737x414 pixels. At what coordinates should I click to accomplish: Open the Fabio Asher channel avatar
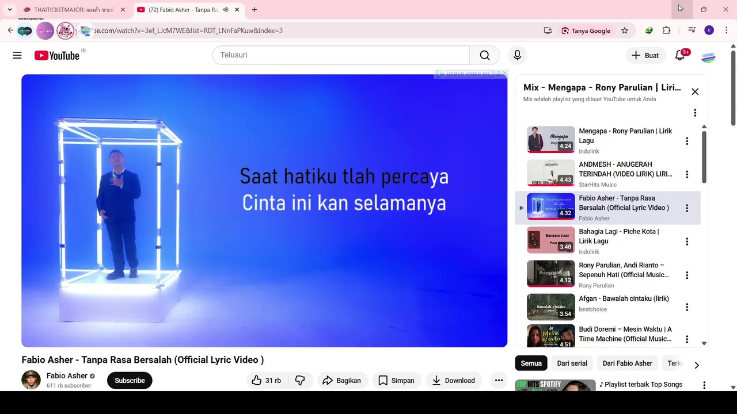click(x=31, y=380)
